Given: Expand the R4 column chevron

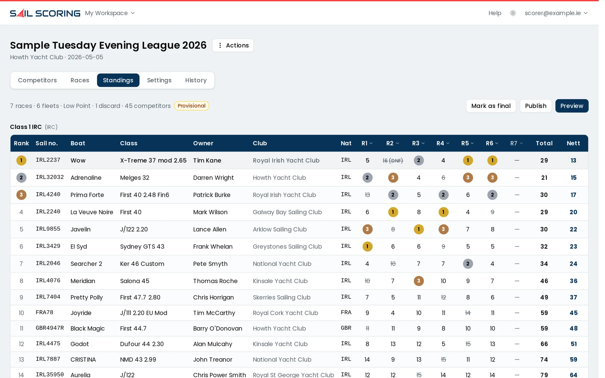Looking at the screenshot, I should click(x=448, y=143).
